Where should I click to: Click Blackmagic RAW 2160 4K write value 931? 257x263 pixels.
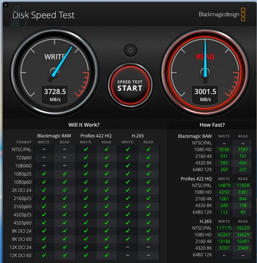tap(224, 156)
